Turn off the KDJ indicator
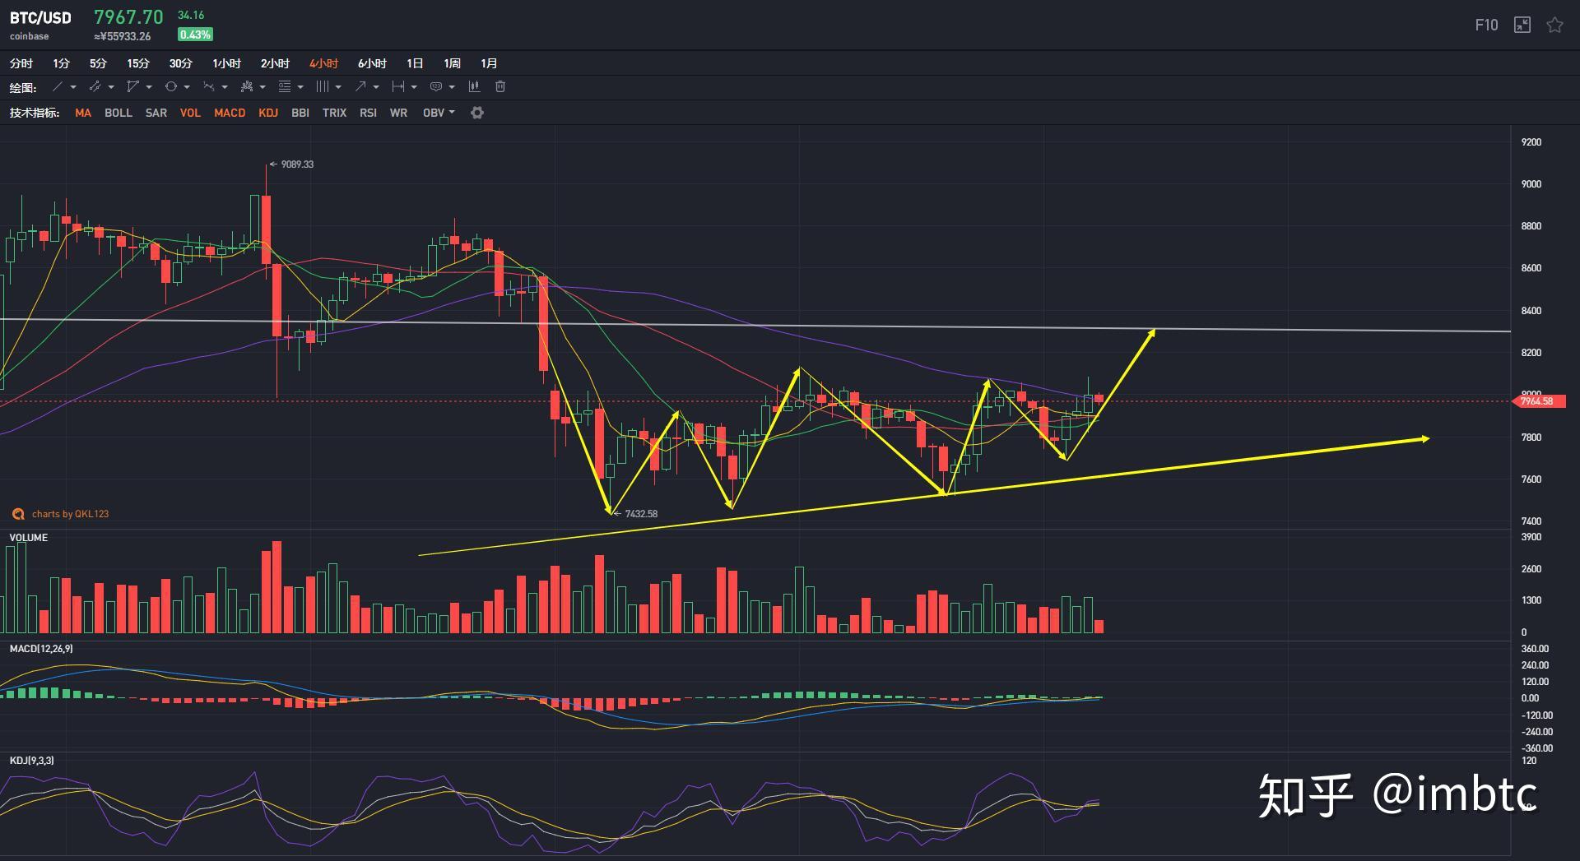 tap(268, 113)
